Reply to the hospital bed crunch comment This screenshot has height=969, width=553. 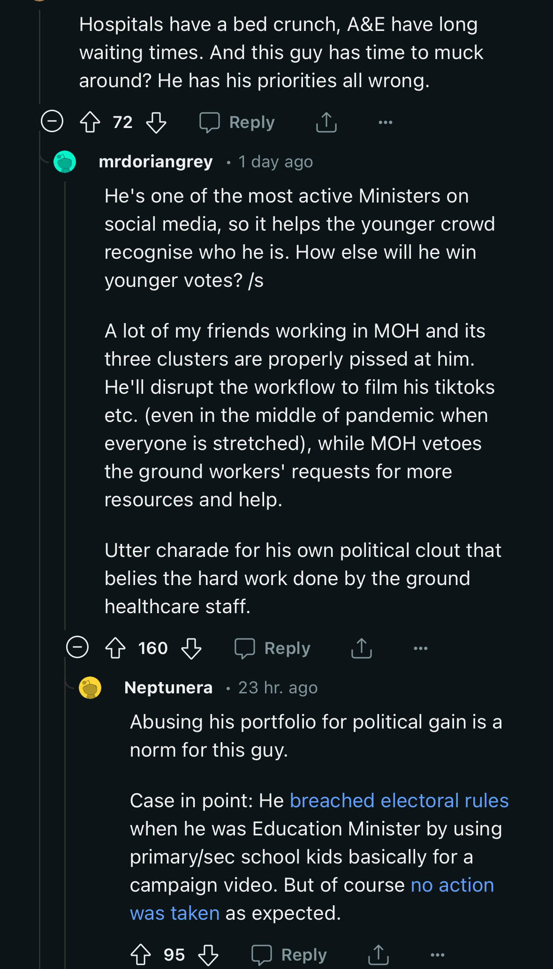tap(237, 122)
